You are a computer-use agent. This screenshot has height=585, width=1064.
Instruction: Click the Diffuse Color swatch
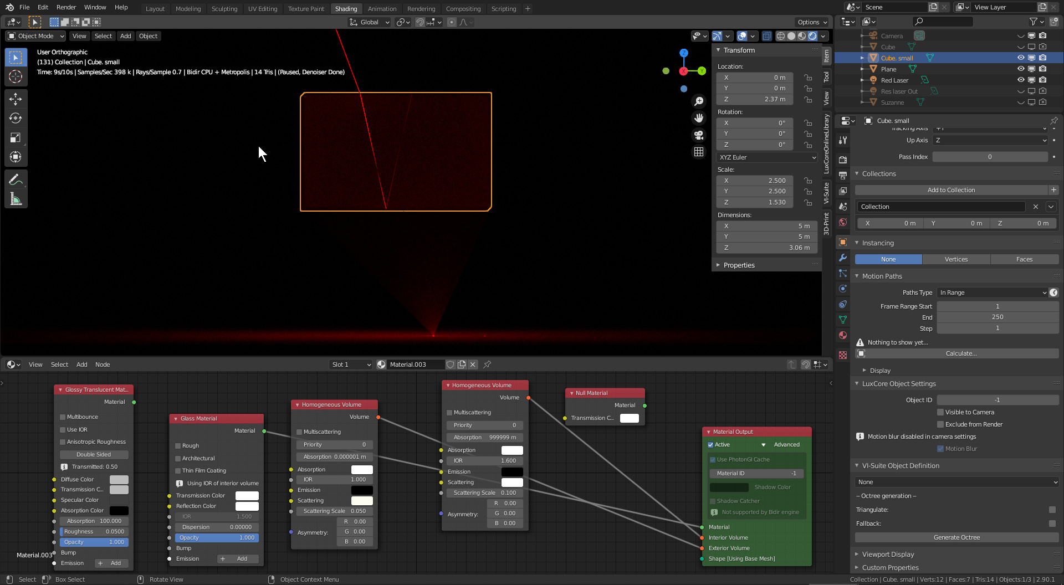[119, 480]
